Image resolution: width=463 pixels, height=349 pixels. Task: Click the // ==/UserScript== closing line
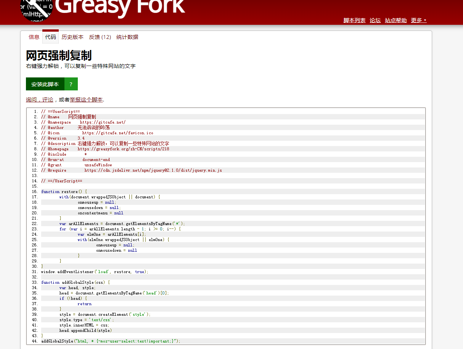click(62, 181)
